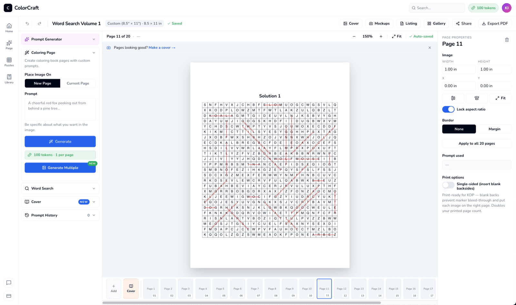This screenshot has height=305, width=516.
Task: Click the 100 tokens · 1 per page notice
Action: coord(60,155)
